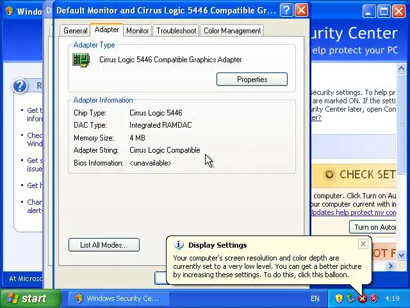Viewport: 410px width, 308px height.
Task: Click the Cirrus Logic Compatible adapter string
Action: 165,150
